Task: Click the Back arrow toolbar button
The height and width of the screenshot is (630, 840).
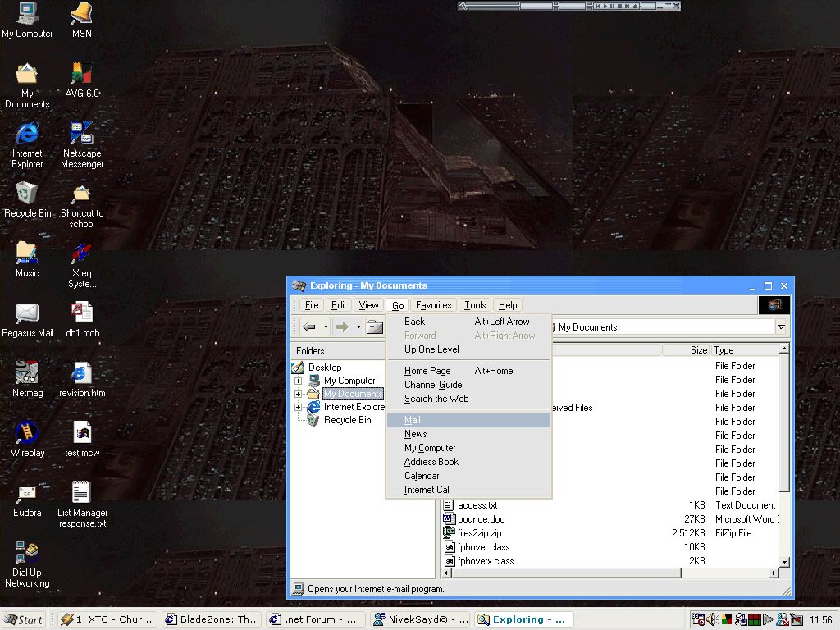Action: [x=309, y=327]
